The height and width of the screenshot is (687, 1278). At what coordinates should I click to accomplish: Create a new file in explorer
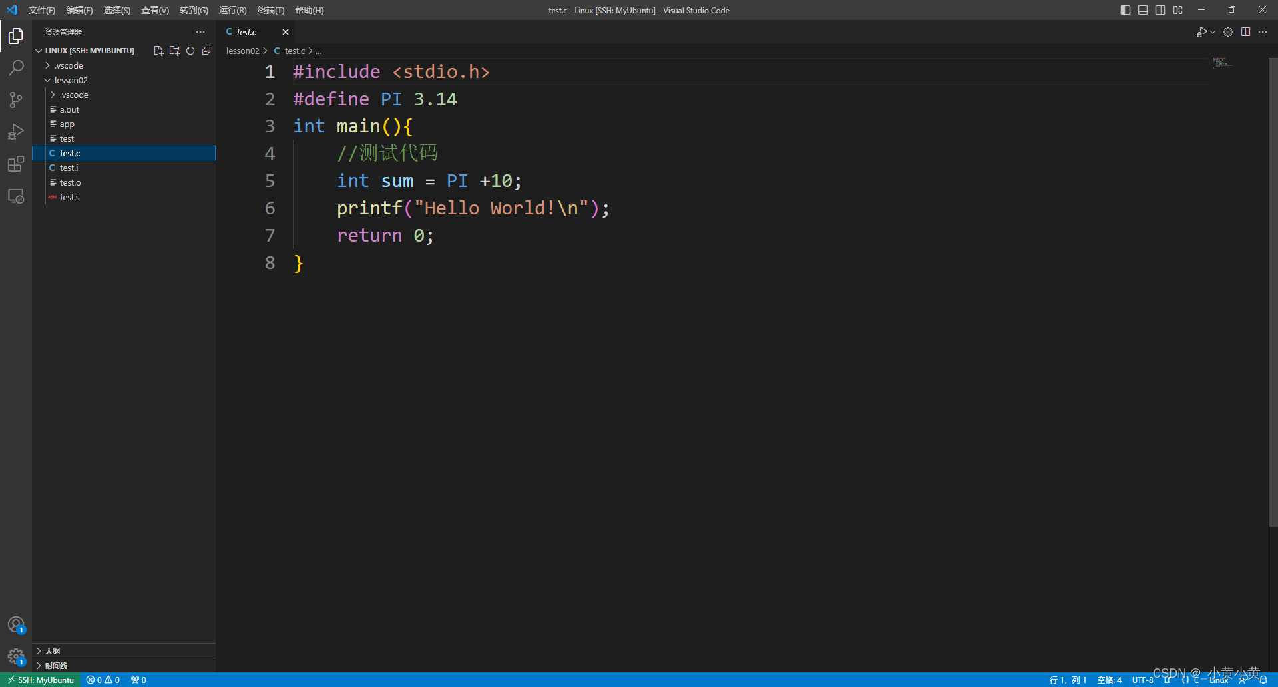click(158, 51)
